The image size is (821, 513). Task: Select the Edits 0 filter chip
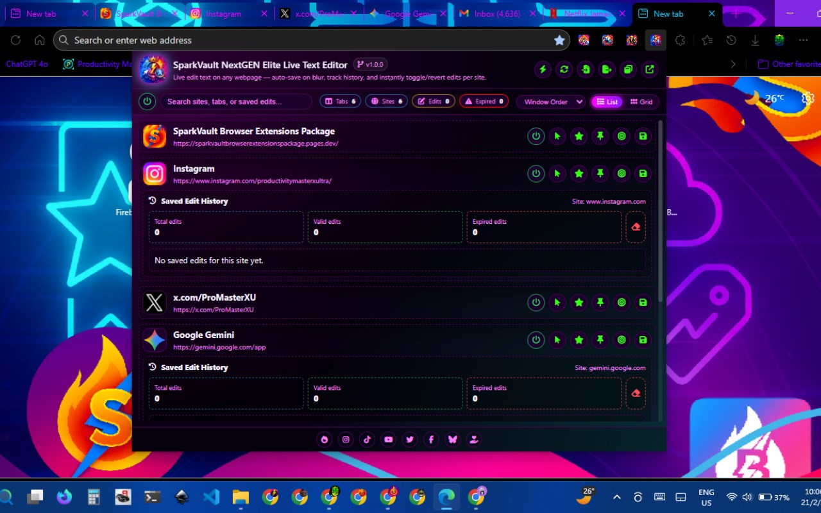point(434,101)
